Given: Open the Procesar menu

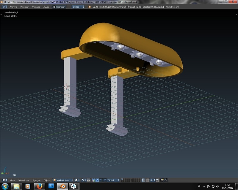Looking at the screenshot, I should (x=24, y=7).
